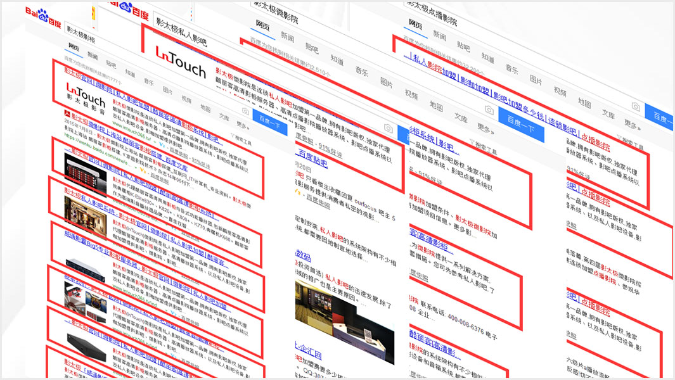
Task: Switch to 音乐 tab in the 影太极点播影院 page
Action: coord(512,69)
